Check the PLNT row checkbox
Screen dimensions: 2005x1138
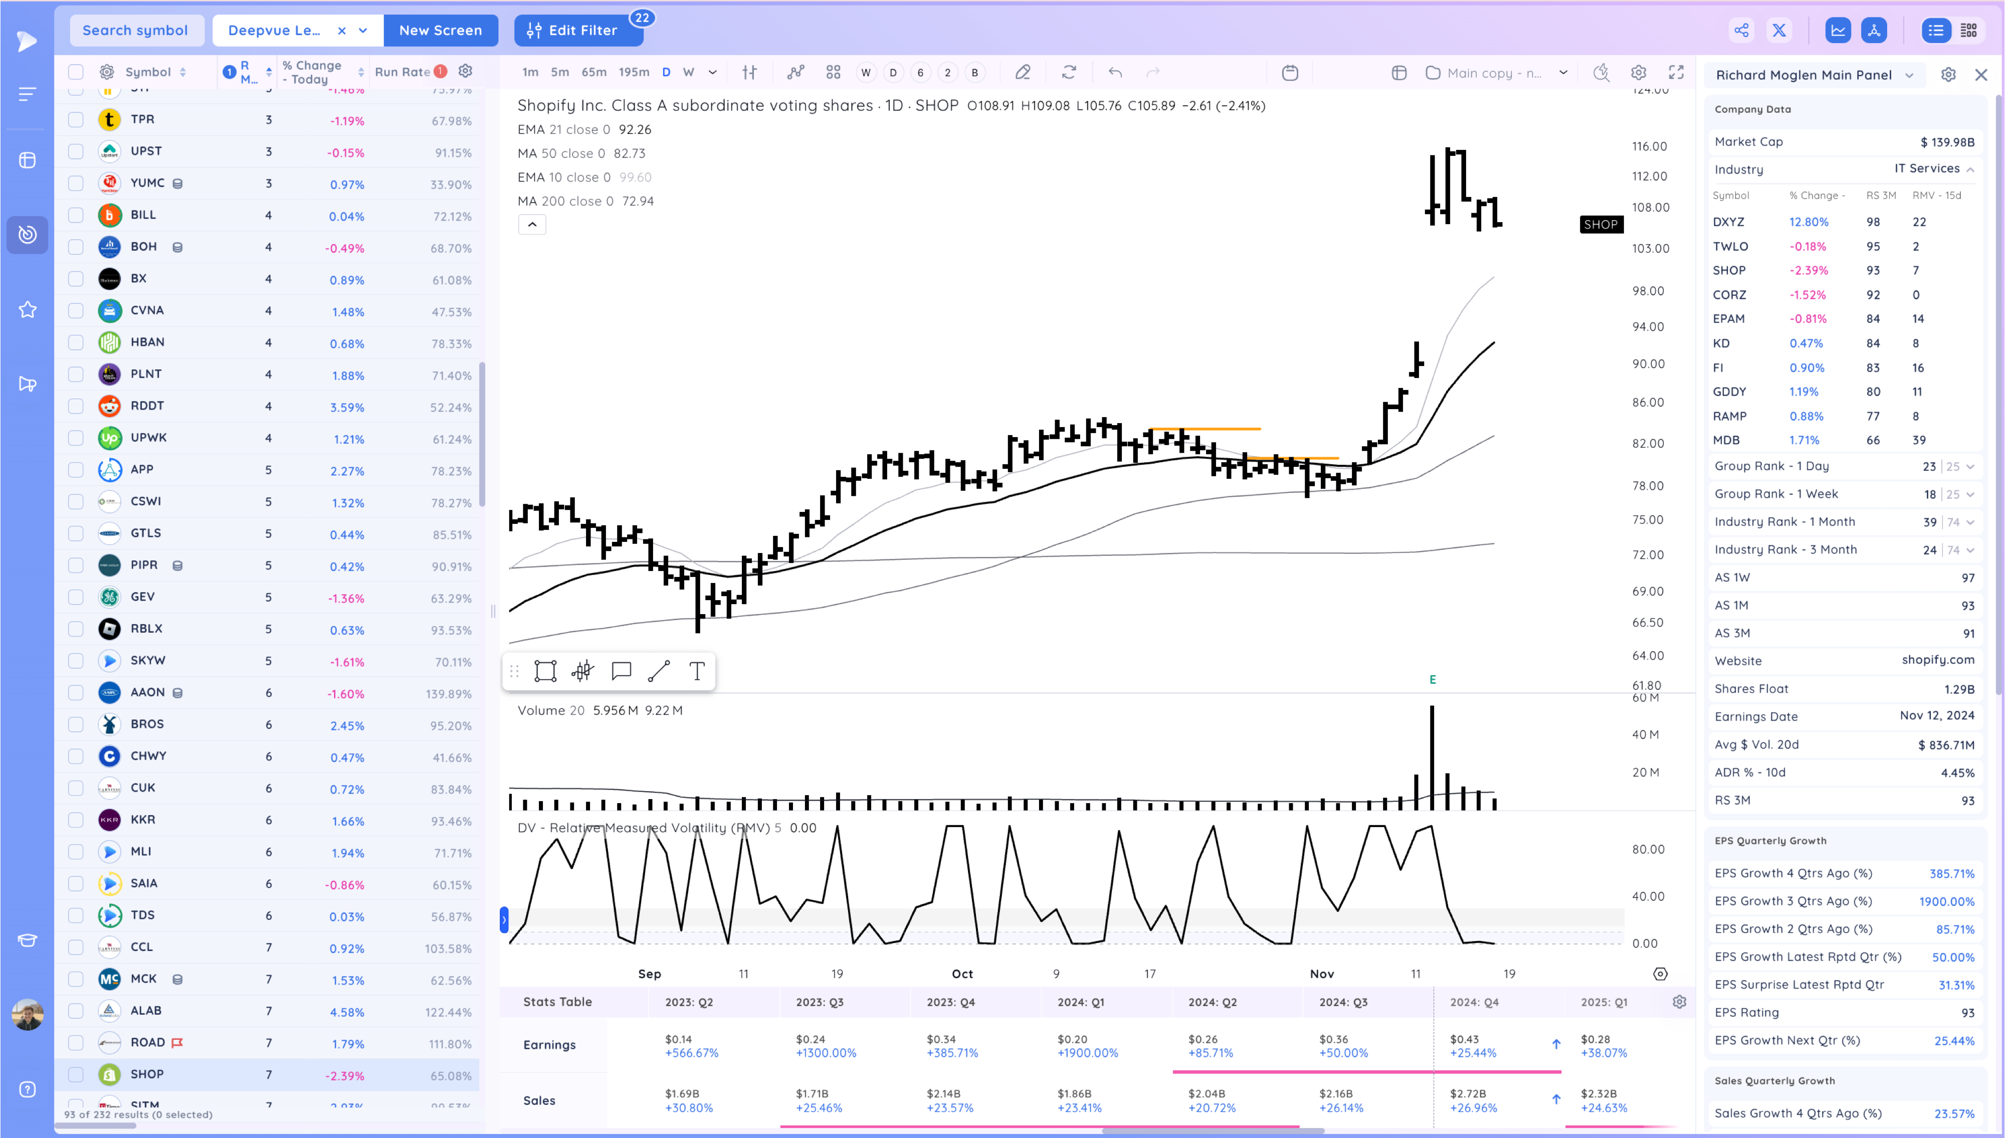tap(76, 373)
